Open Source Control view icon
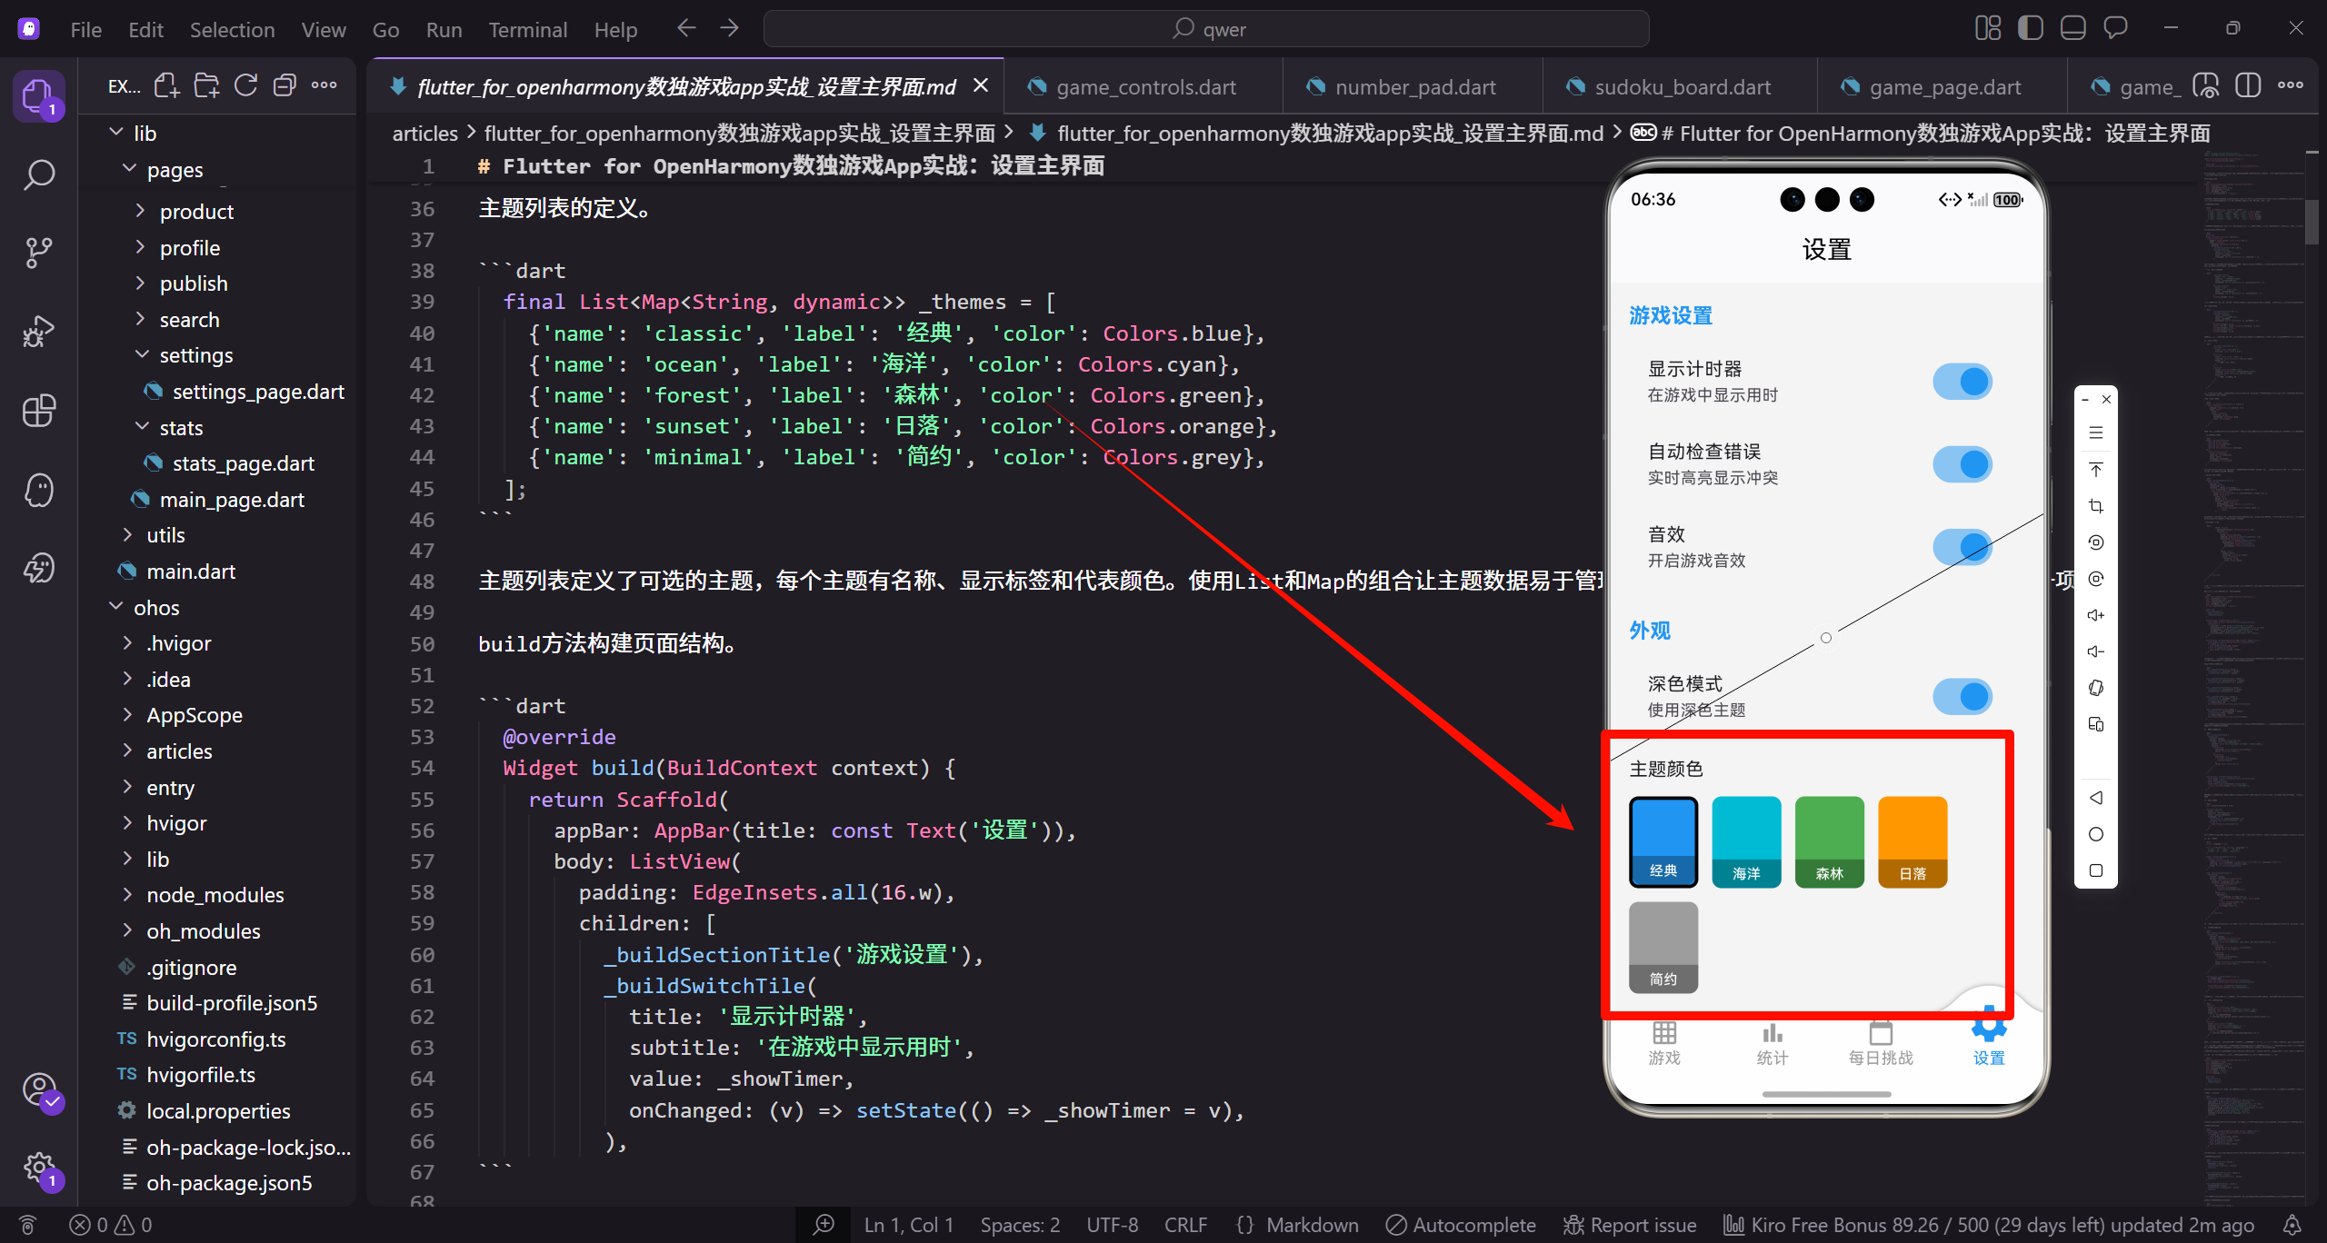This screenshot has width=2327, height=1243. tap(38, 253)
